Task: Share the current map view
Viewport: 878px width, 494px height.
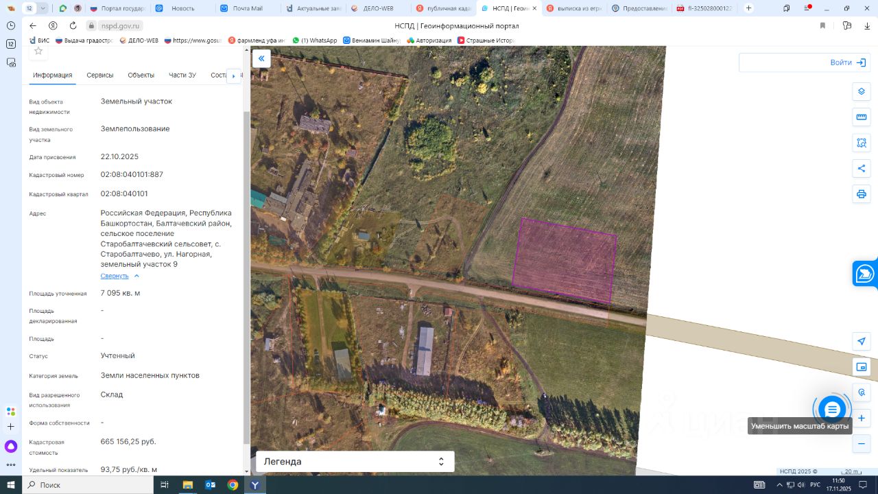Action: point(862,168)
